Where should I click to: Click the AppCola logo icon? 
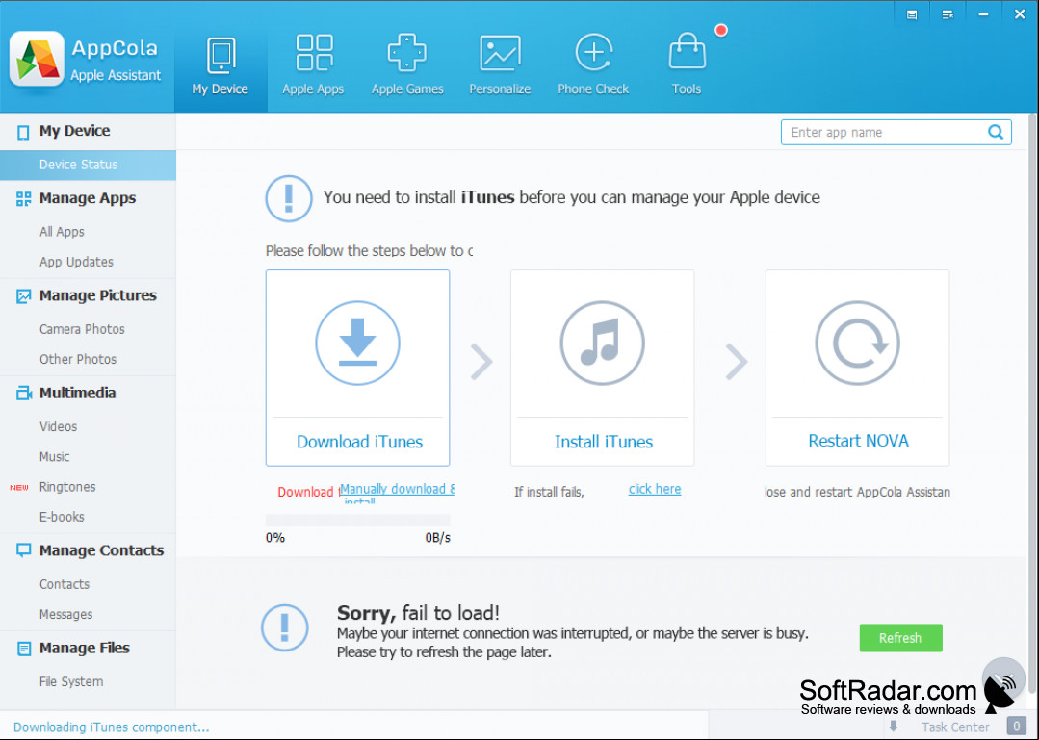38,61
